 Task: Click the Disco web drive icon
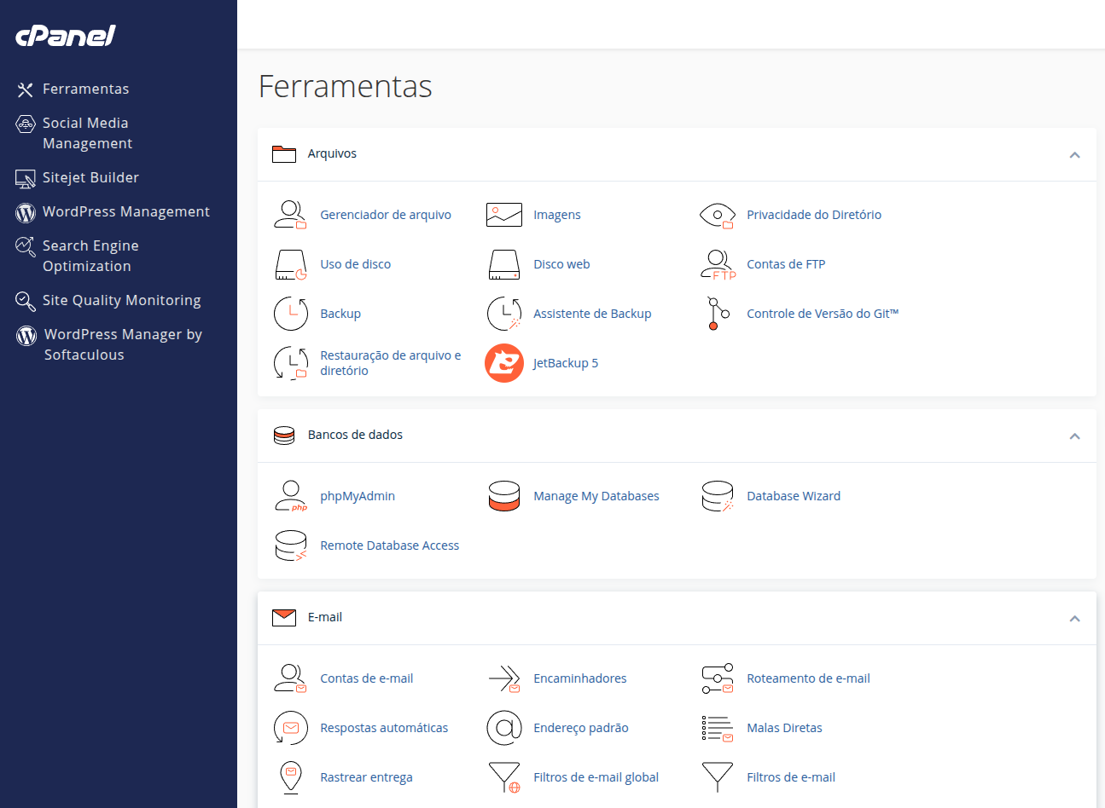(x=503, y=264)
